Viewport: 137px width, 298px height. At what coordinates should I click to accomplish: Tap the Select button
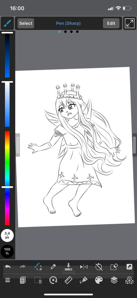tap(26, 23)
